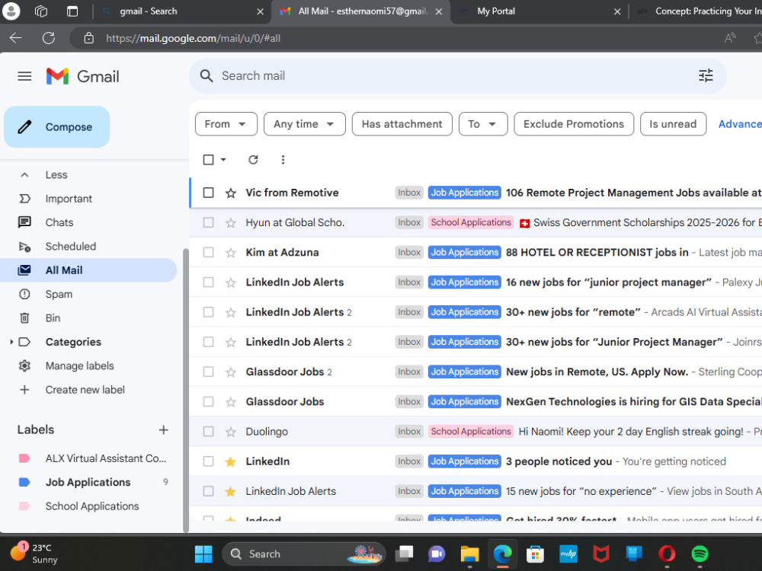Expand the Categories section

point(11,342)
